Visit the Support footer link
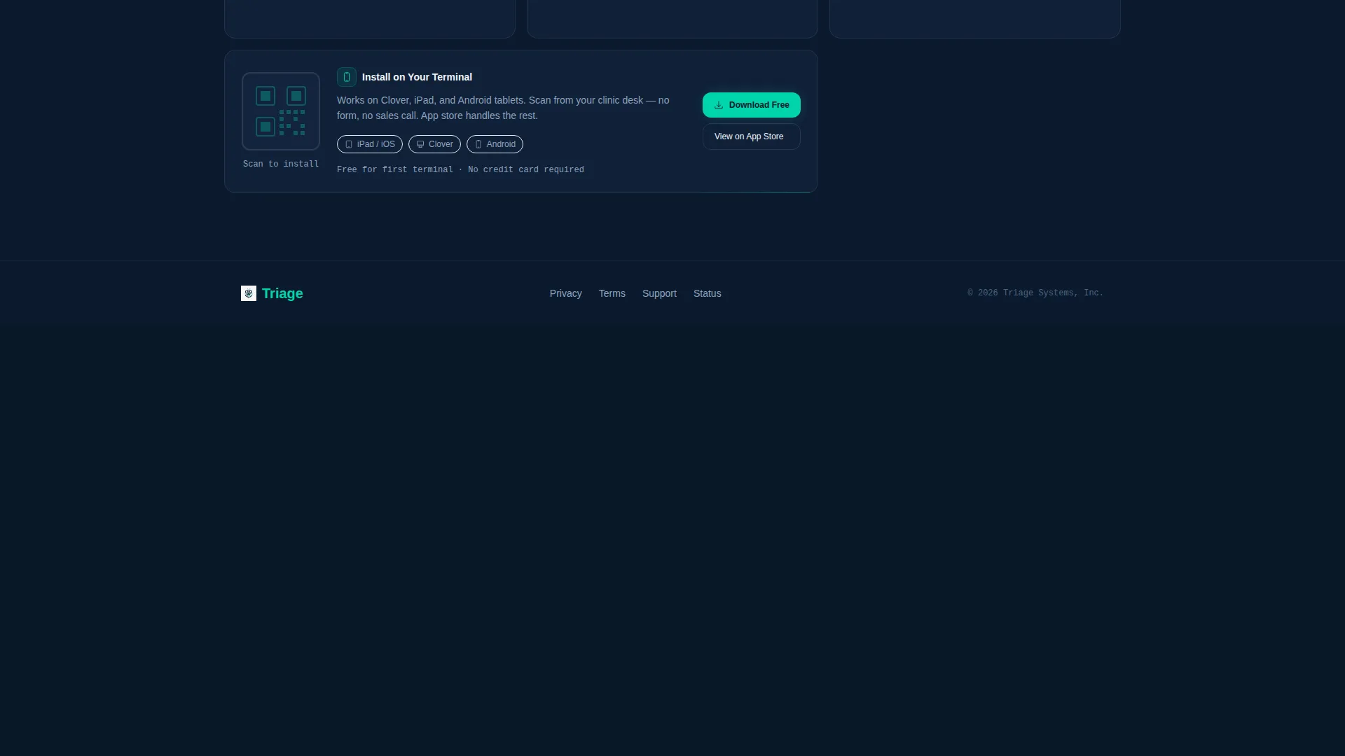The height and width of the screenshot is (756, 1345). click(659, 293)
